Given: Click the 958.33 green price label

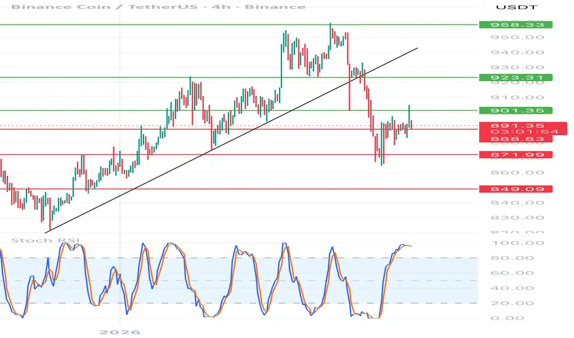Looking at the screenshot, I should pos(515,25).
